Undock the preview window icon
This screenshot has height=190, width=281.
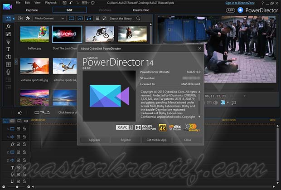pos(233,102)
